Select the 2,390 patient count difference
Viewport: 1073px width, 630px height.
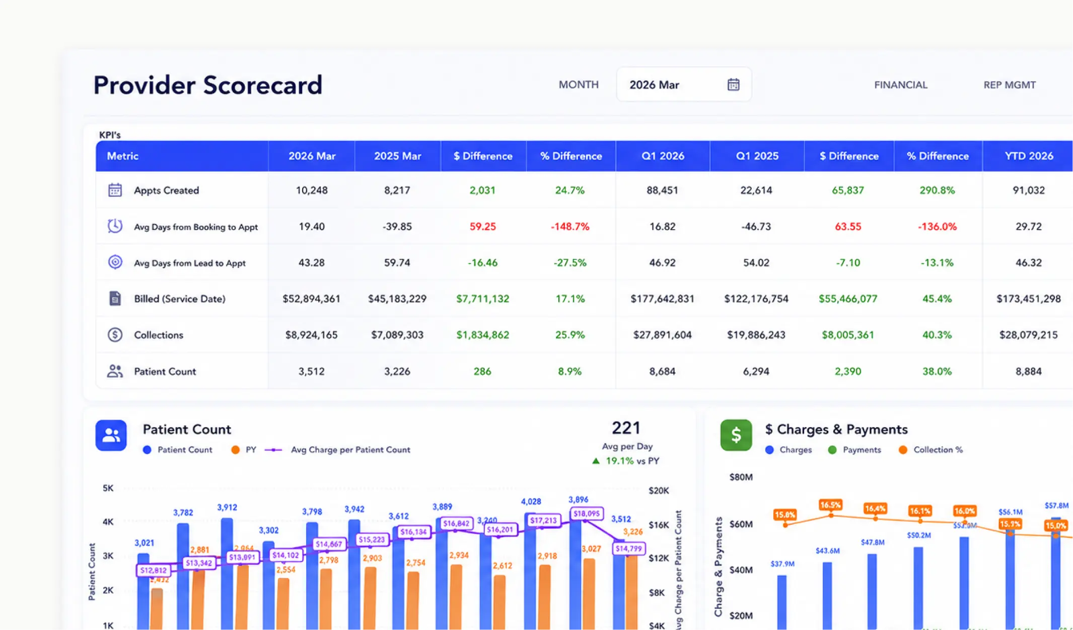tap(848, 372)
